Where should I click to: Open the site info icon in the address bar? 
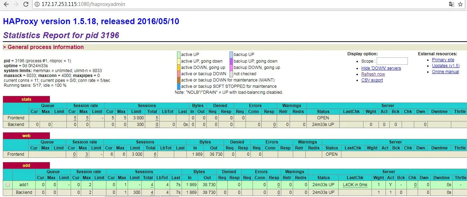pyautogui.click(x=37, y=5)
